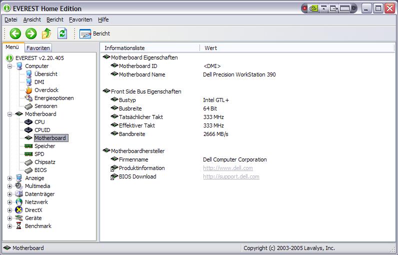Expand the Multimedia tree node
This screenshot has width=398, height=255.
pos(9,186)
